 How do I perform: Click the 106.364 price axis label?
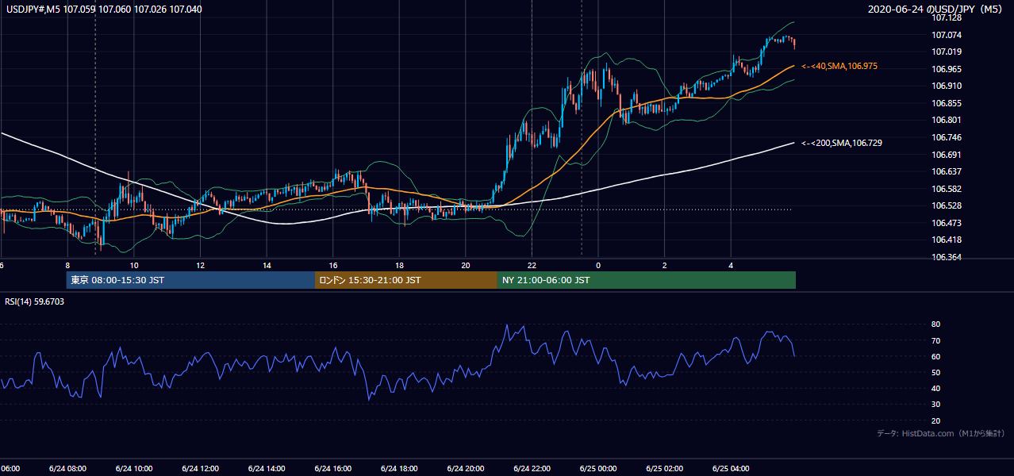[947, 257]
